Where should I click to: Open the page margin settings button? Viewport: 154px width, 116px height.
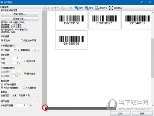[x=19, y=19]
